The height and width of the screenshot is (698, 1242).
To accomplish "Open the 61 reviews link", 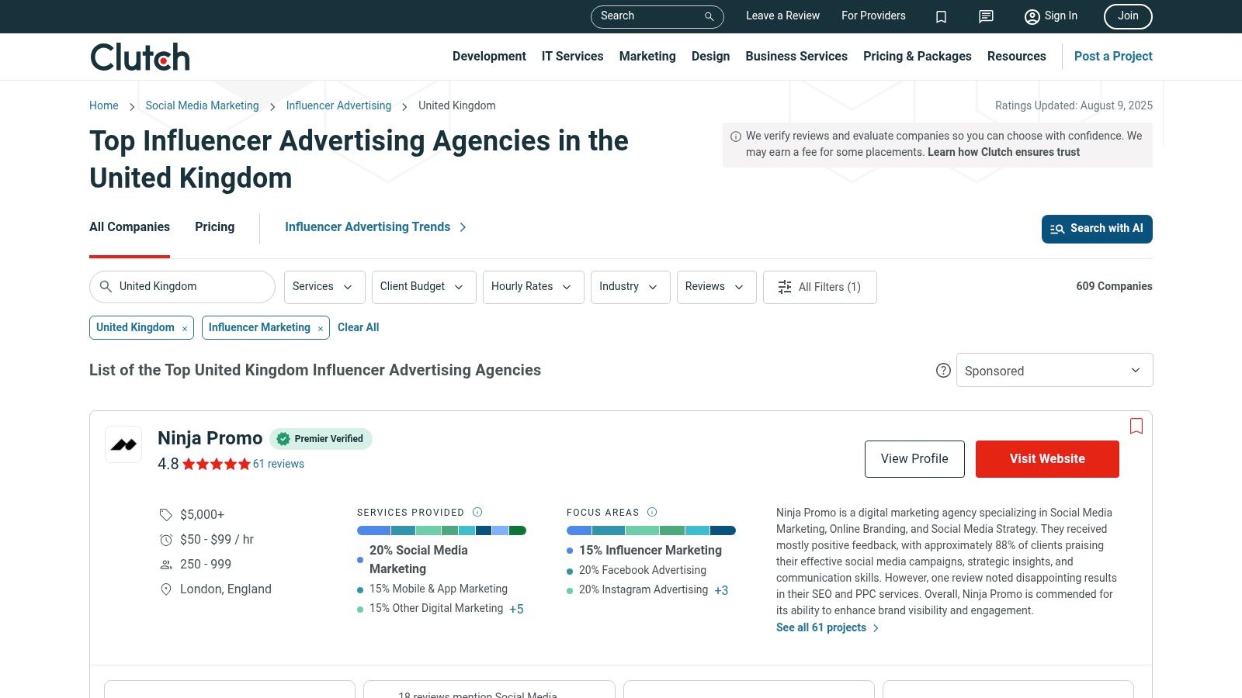I will (279, 464).
